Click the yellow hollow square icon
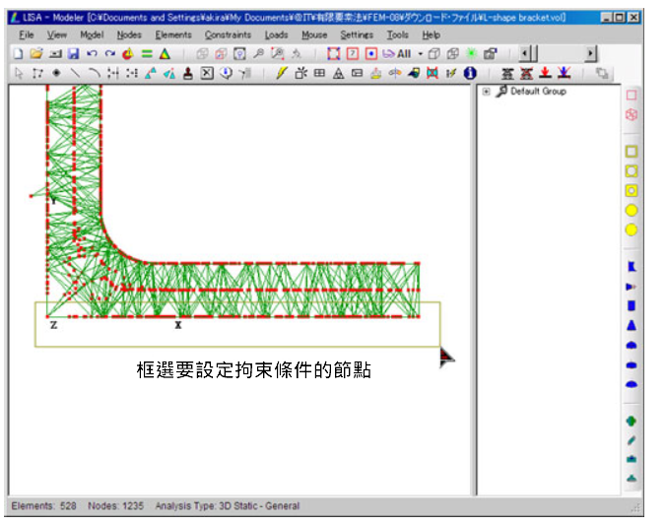Viewport: 666px width, 525px height. coord(632,152)
